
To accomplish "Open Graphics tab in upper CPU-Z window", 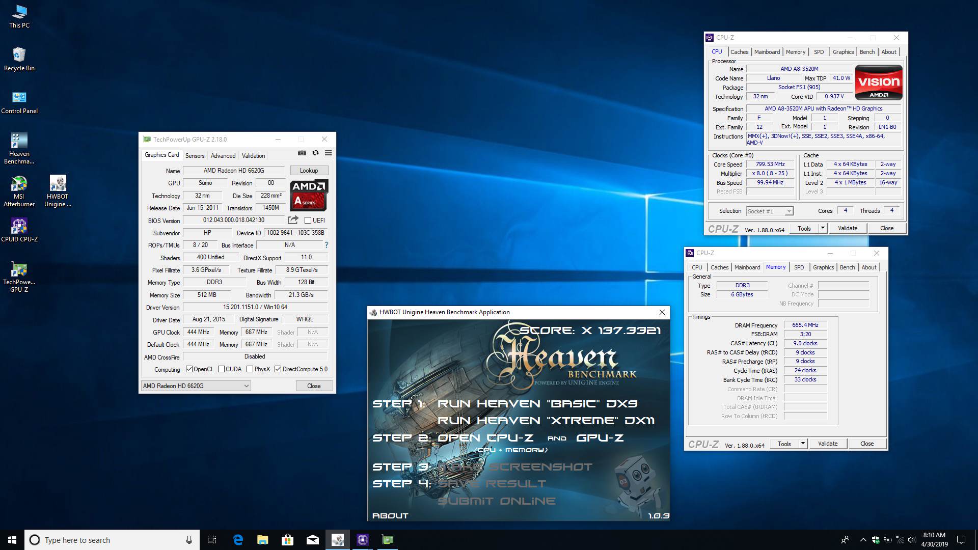I will [x=843, y=52].
